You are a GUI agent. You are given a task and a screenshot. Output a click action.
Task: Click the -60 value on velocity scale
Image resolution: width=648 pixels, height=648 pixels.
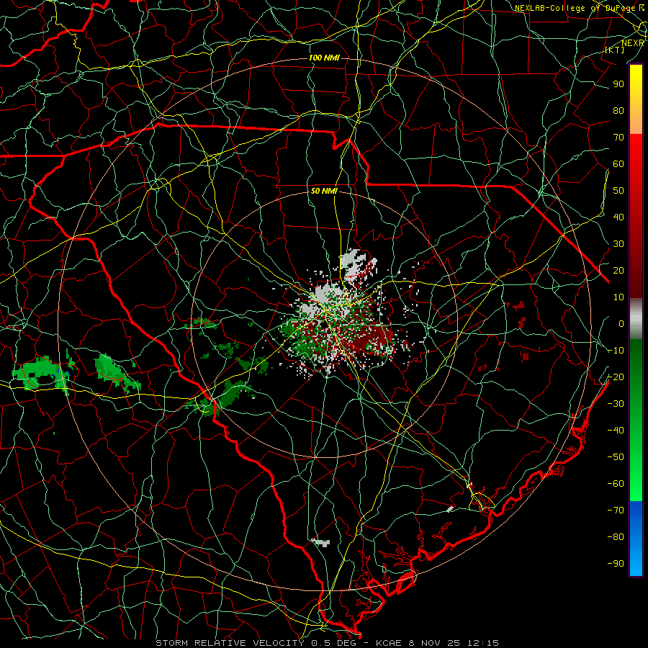(x=616, y=484)
